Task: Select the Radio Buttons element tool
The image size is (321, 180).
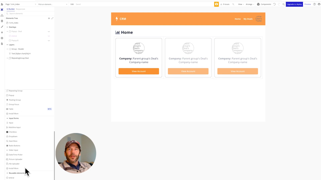Action: tap(14, 146)
